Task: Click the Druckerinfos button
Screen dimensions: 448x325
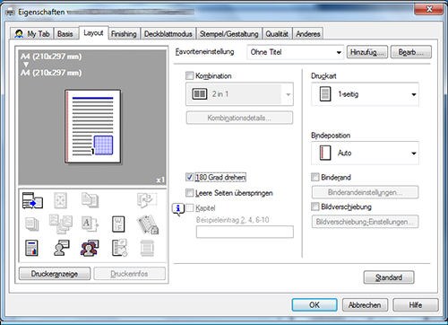Action: pos(129,274)
